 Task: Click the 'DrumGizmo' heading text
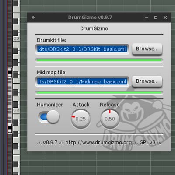[x=94, y=28]
